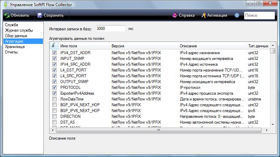Sort by the Версия column header
The width and height of the screenshot is (280, 157).
click(x=143, y=46)
